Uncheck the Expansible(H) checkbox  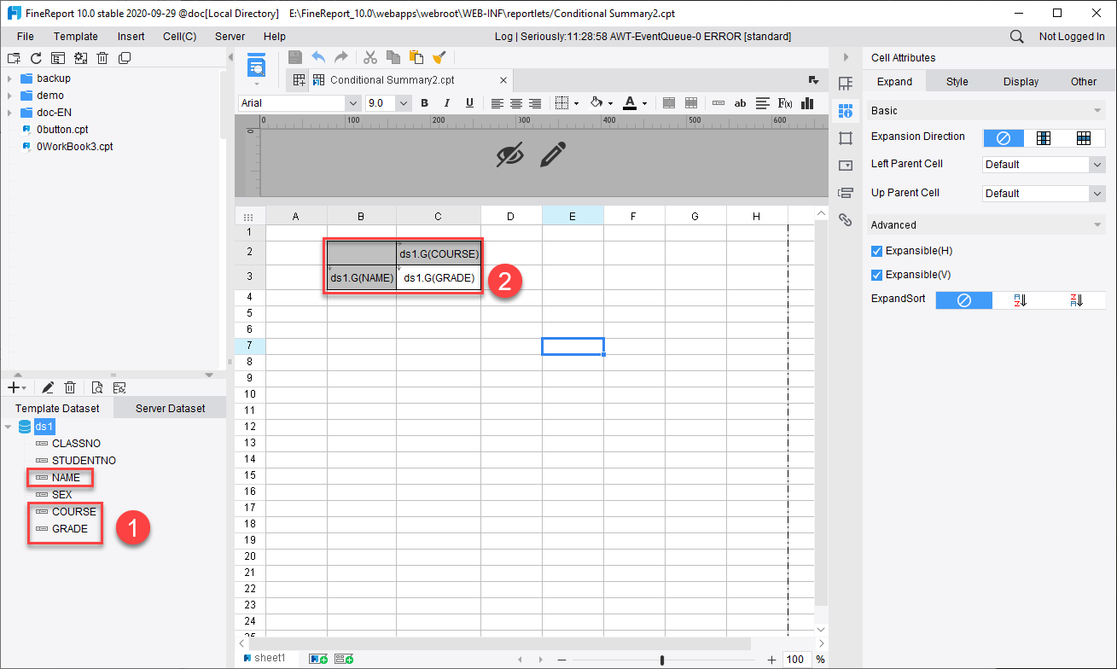coord(876,251)
